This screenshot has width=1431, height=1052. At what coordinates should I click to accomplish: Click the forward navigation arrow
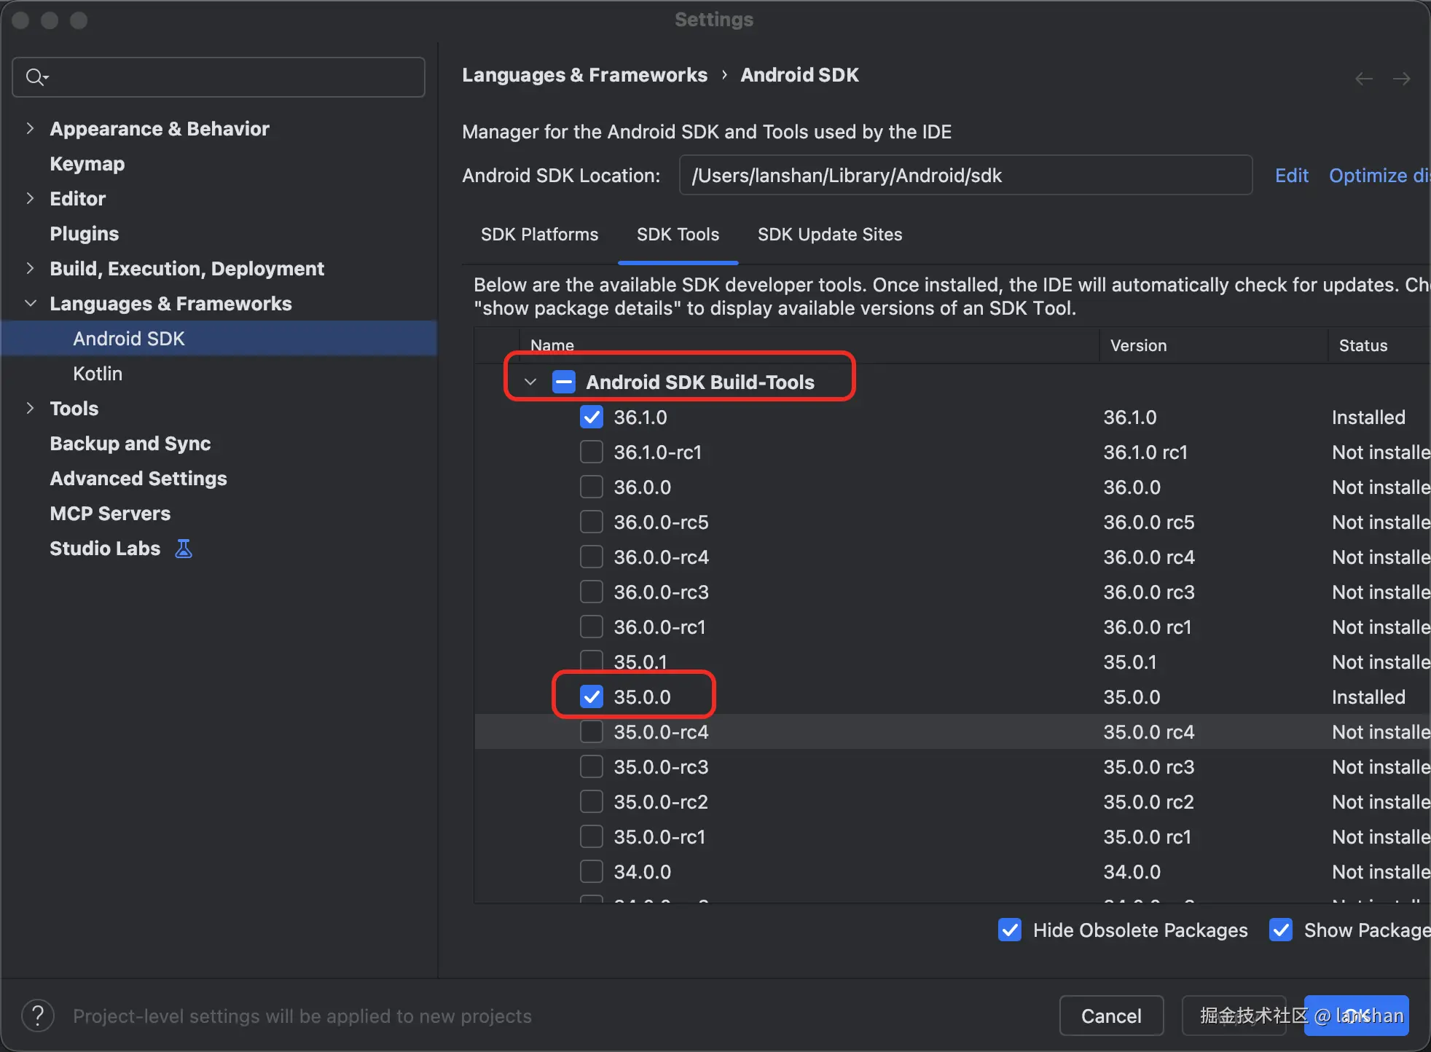coord(1401,79)
